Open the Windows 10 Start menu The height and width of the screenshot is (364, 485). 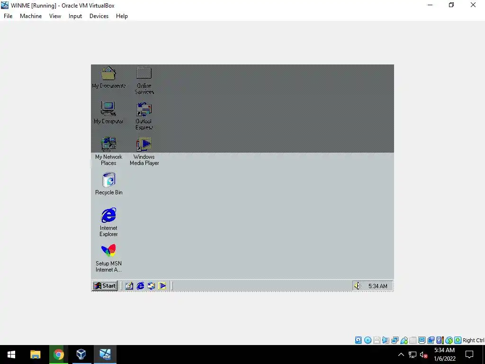[11, 355]
